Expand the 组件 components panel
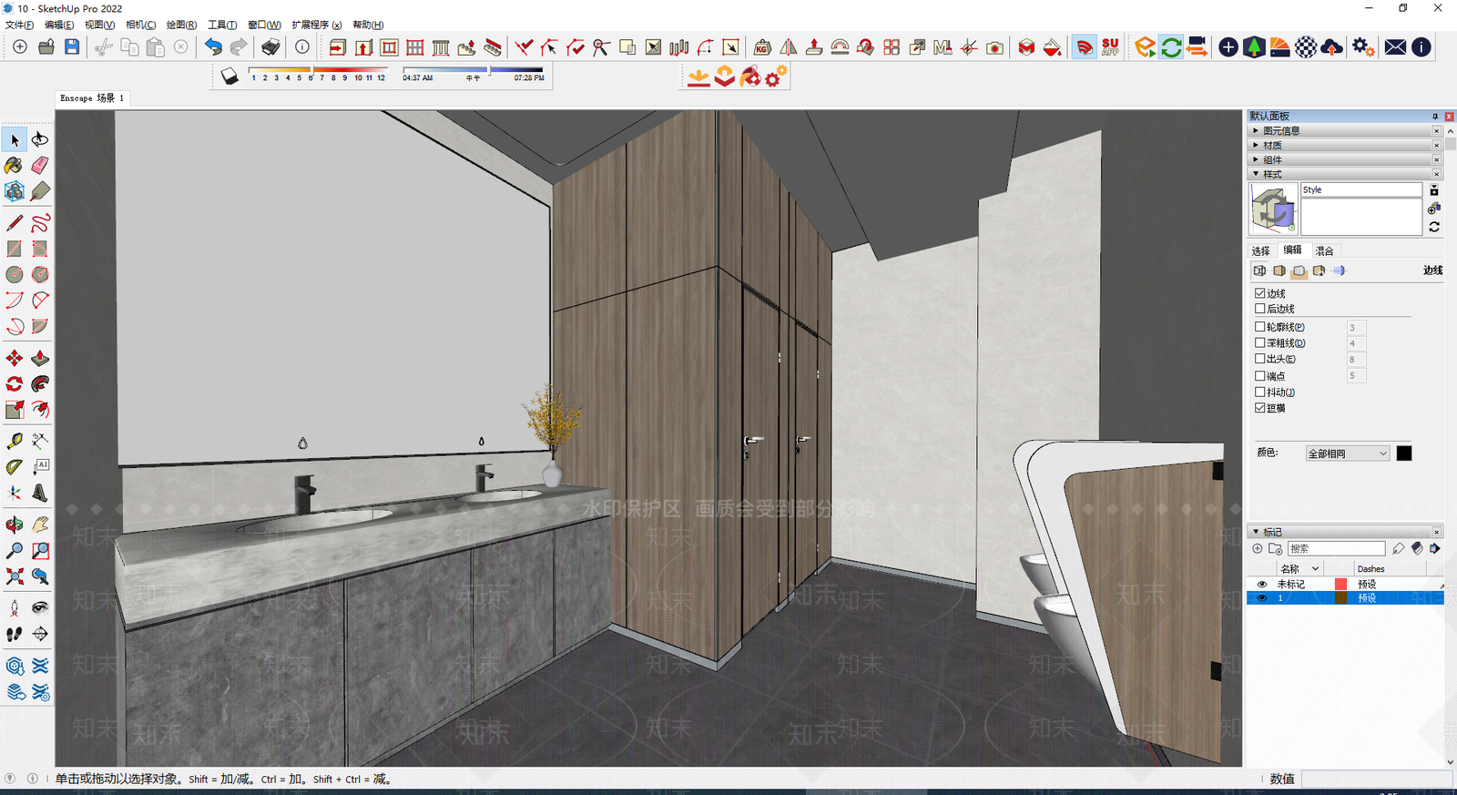The height and width of the screenshot is (795, 1457). point(1344,160)
